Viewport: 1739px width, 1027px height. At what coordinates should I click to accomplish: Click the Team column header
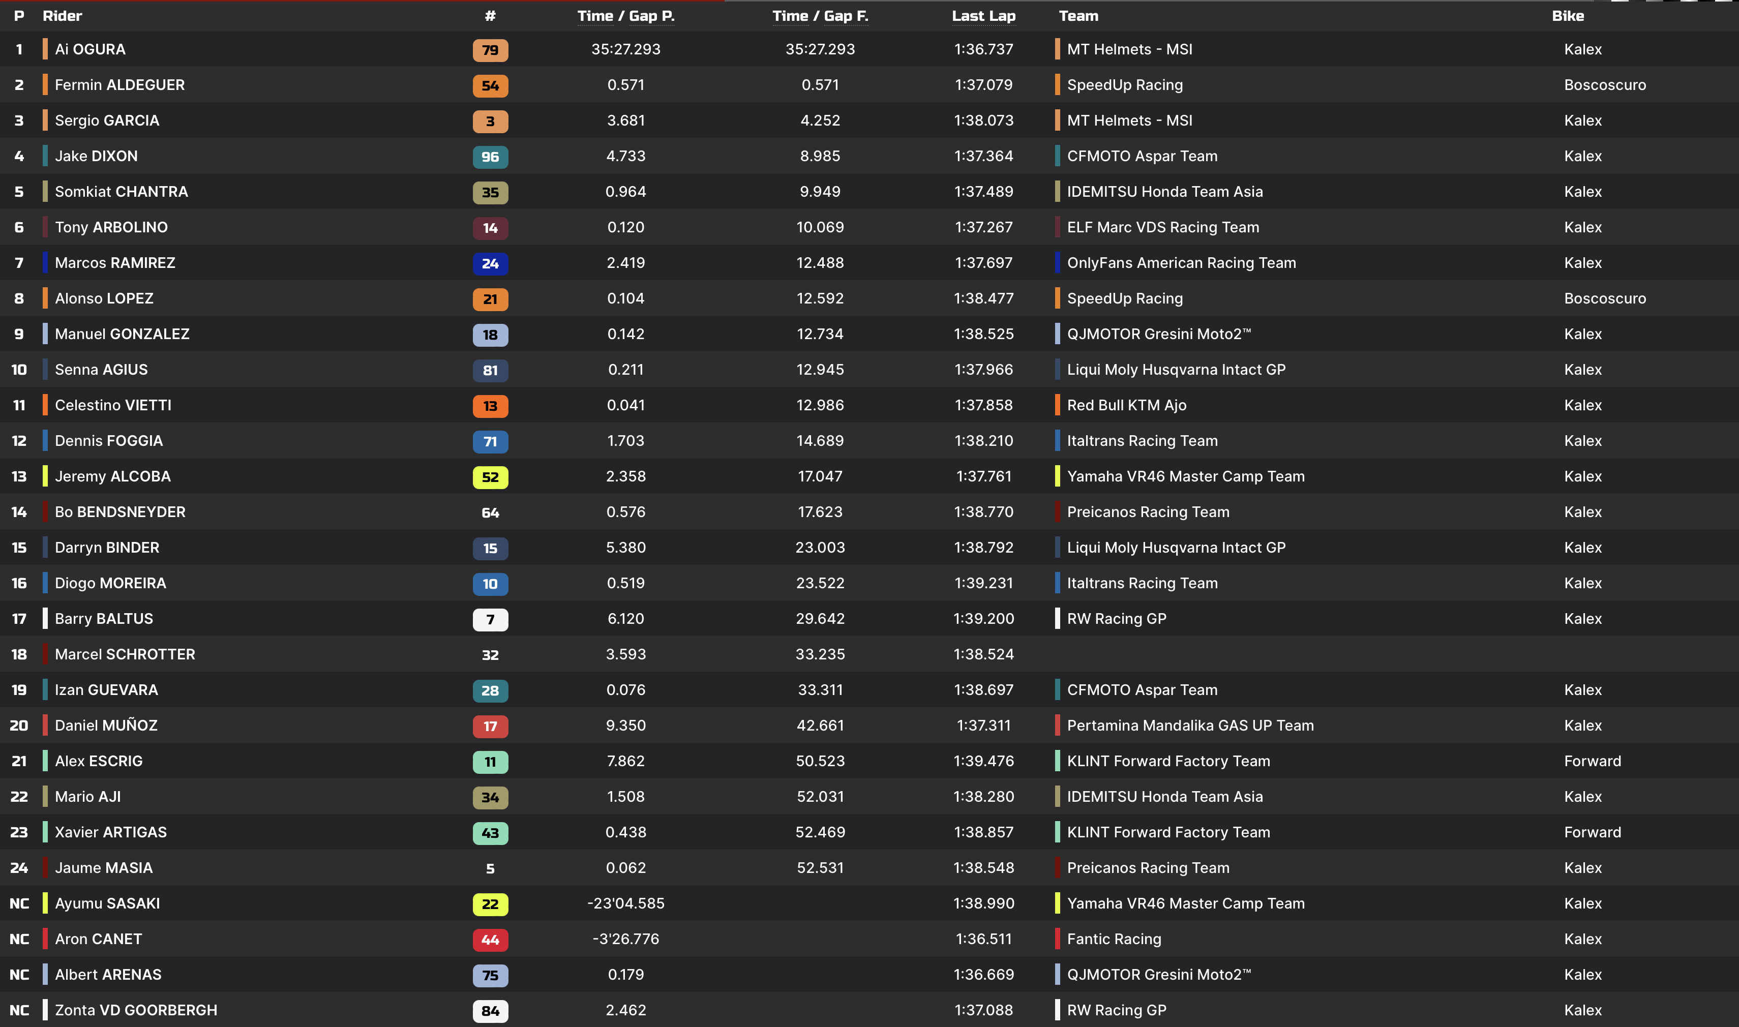(1078, 16)
